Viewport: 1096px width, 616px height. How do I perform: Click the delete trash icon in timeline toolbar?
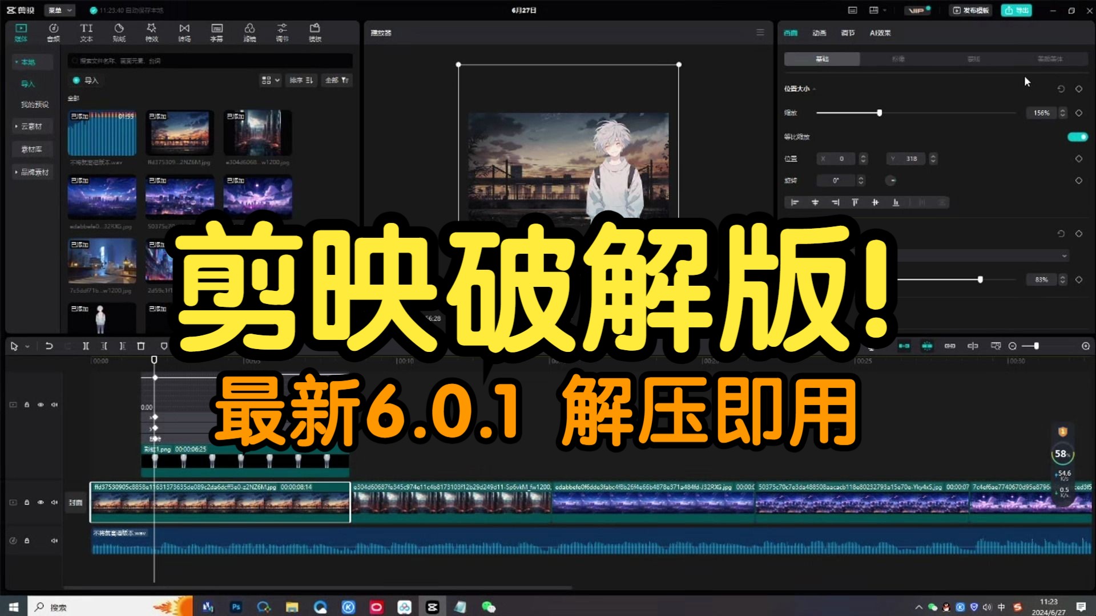[141, 346]
